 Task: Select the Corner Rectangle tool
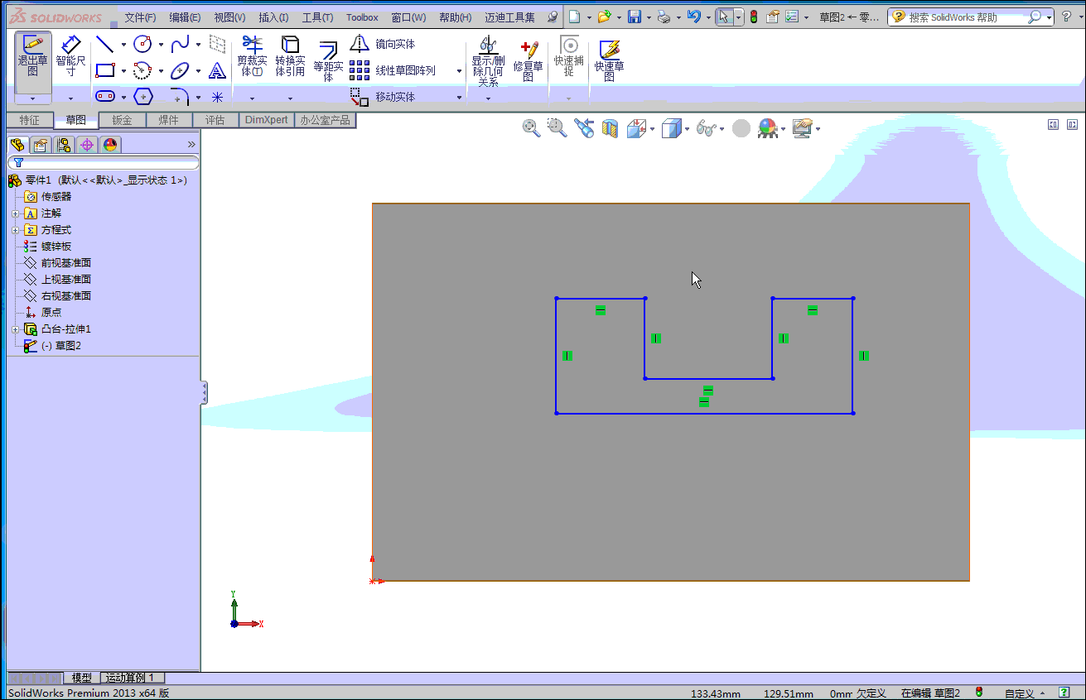pos(104,70)
